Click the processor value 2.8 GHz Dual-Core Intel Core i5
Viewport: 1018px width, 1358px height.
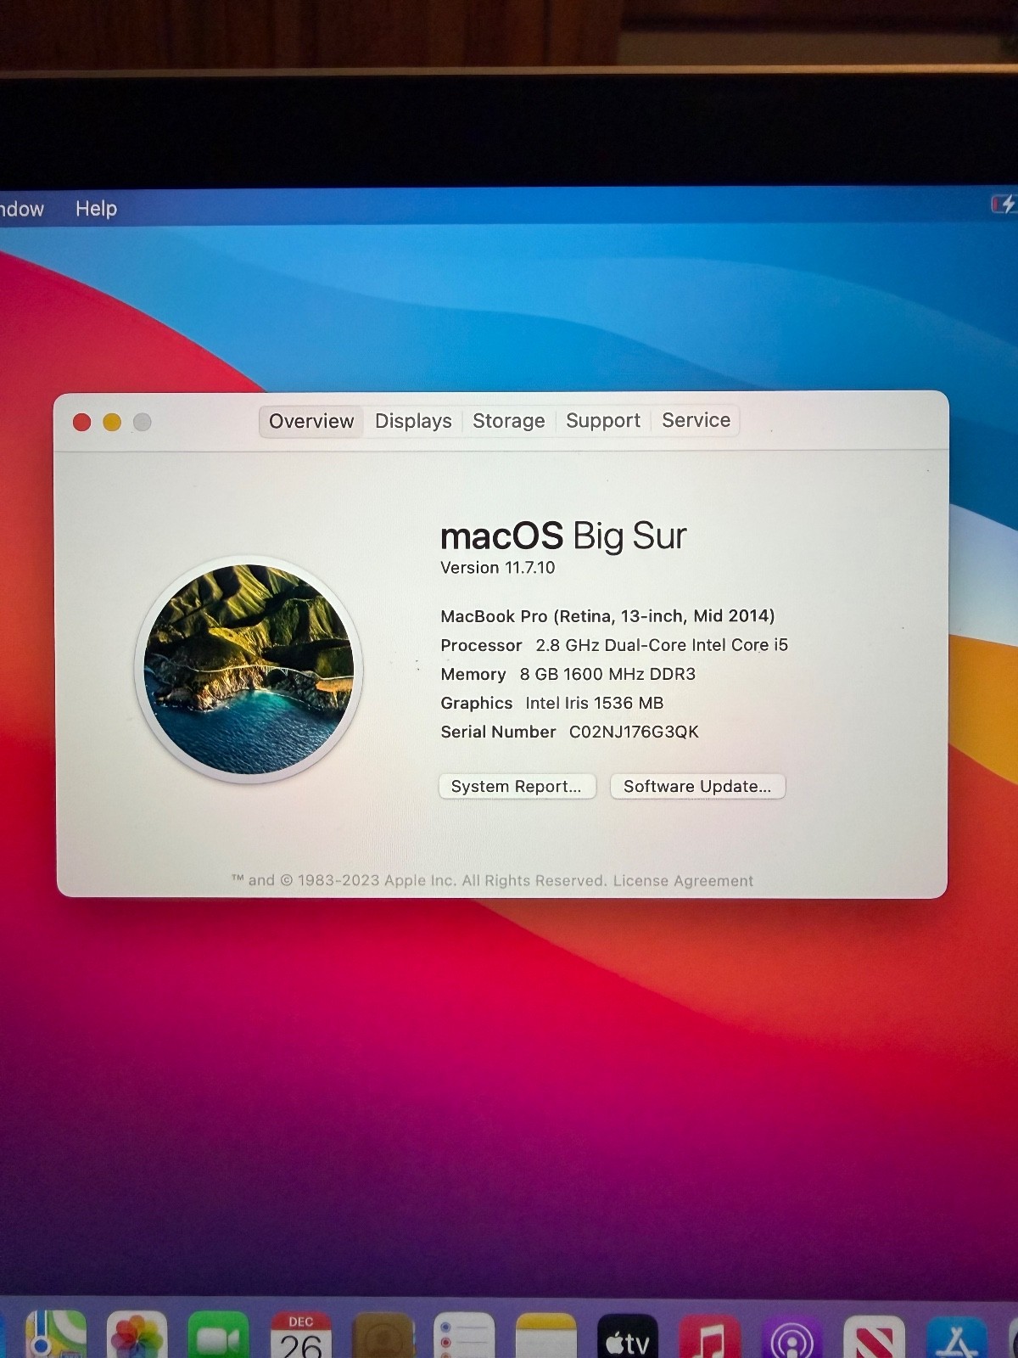tap(662, 645)
